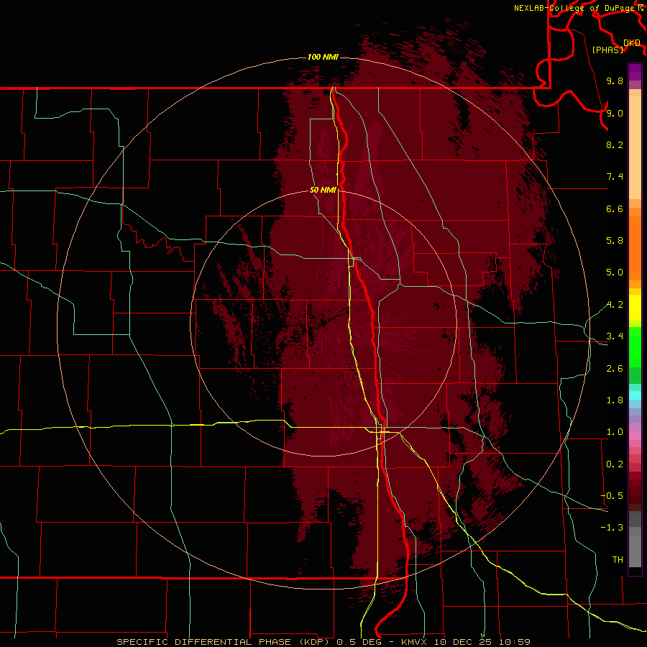
Task: Click the 9.8 value on the color scale
Action: point(615,81)
